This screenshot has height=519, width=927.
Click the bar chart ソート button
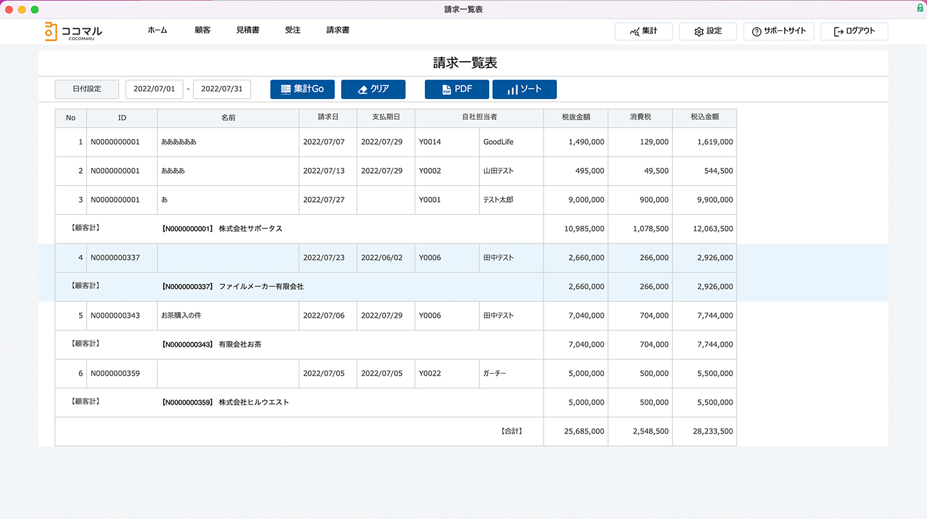[x=525, y=89]
